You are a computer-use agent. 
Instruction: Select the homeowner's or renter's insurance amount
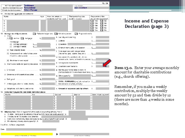pos(48,56)
